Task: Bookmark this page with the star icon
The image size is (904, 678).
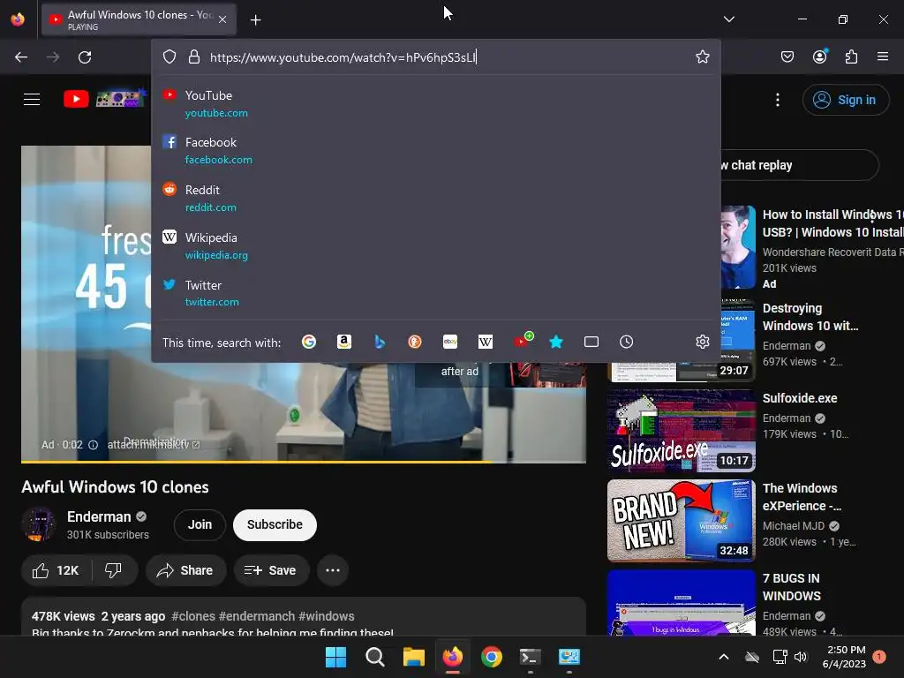Action: coord(702,56)
